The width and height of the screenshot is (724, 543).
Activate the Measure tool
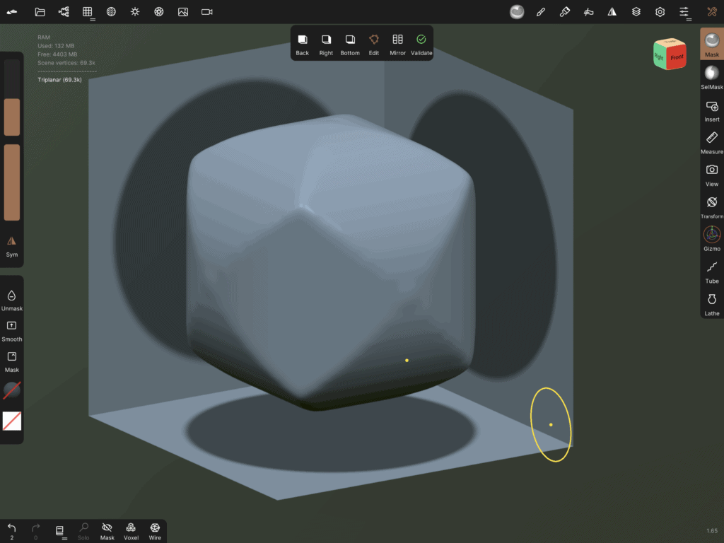(711, 141)
